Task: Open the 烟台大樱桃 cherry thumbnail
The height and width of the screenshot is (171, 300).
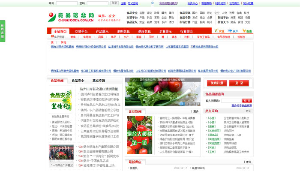Action: click(139, 135)
